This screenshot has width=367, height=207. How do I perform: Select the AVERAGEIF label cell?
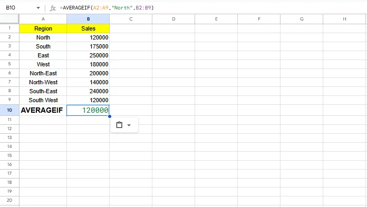click(x=43, y=110)
